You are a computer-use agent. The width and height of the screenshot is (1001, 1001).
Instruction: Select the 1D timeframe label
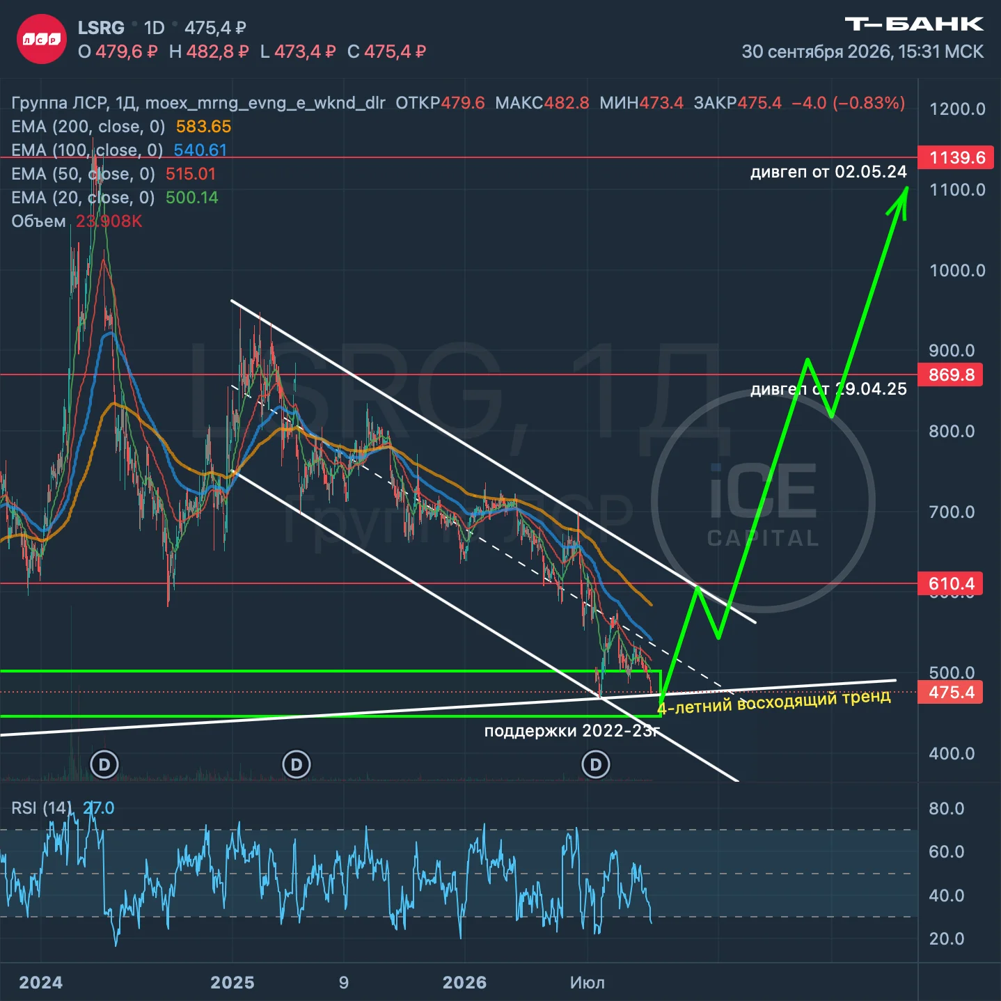click(x=154, y=28)
